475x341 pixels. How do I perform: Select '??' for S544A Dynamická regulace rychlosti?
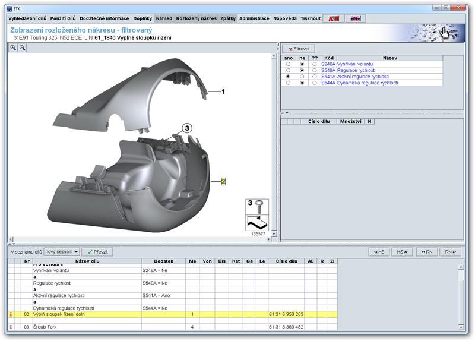tap(315, 83)
